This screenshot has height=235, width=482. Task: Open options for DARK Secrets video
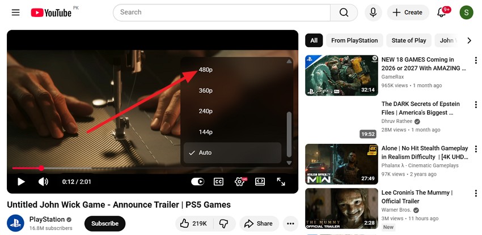(x=476, y=105)
